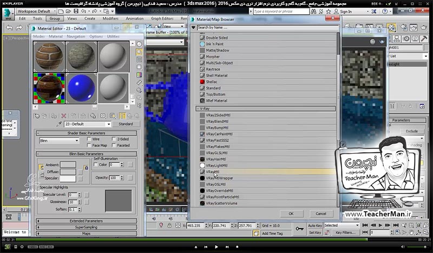
Task: Open the Selected key mode dropdown
Action: (342, 225)
